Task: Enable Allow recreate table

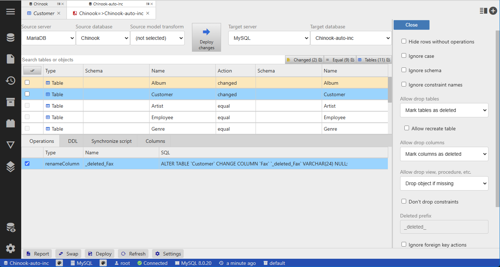Action: [407, 128]
